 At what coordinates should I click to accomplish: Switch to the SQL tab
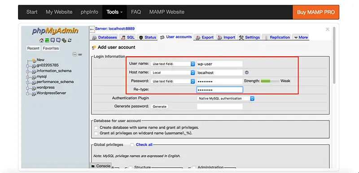(127, 38)
